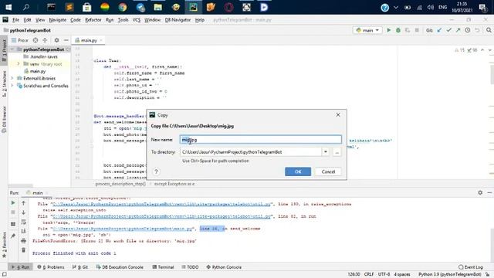Open the Git tool window tab
The height and width of the screenshot is (278, 494).
80,267
